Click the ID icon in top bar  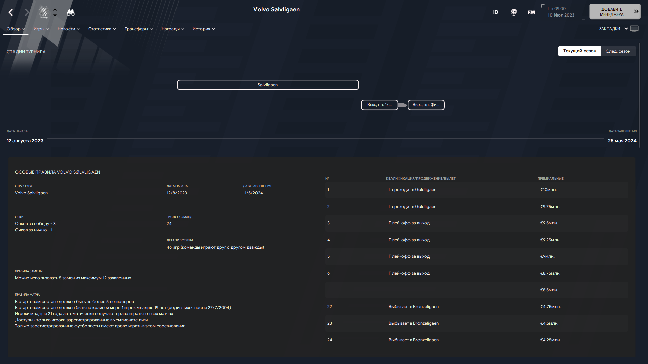(x=495, y=12)
